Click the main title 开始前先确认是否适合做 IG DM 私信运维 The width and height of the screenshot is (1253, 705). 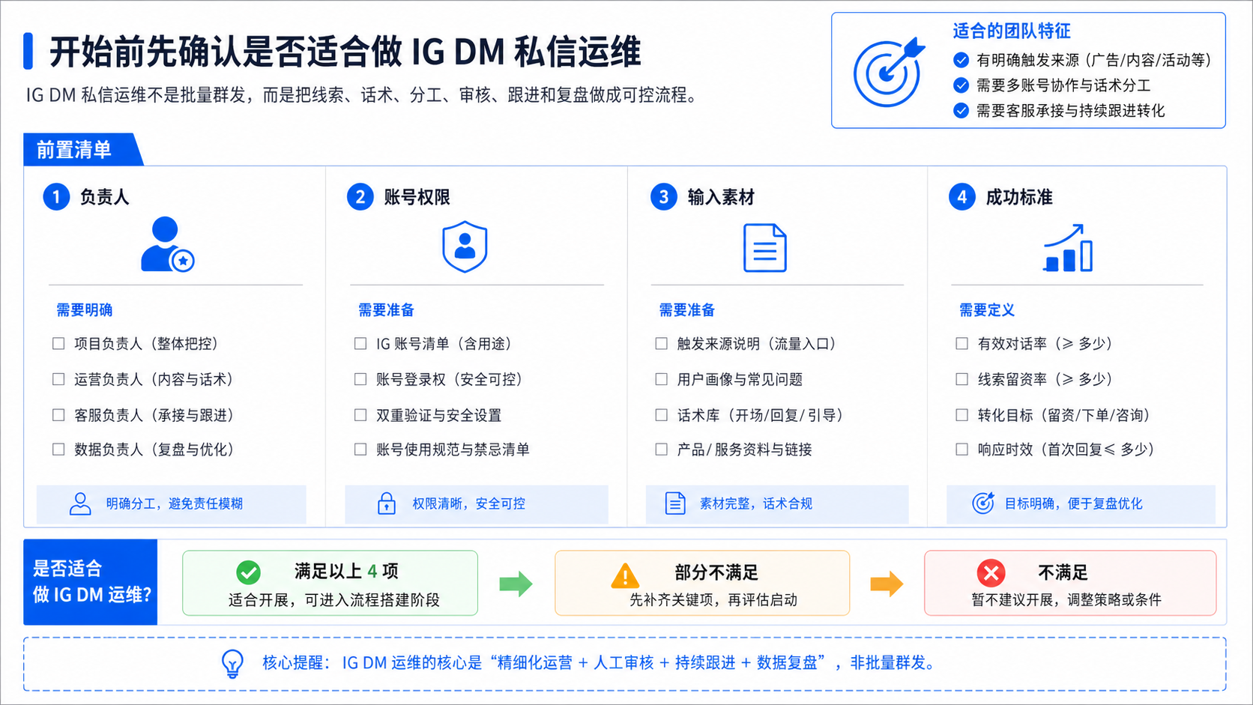(345, 52)
